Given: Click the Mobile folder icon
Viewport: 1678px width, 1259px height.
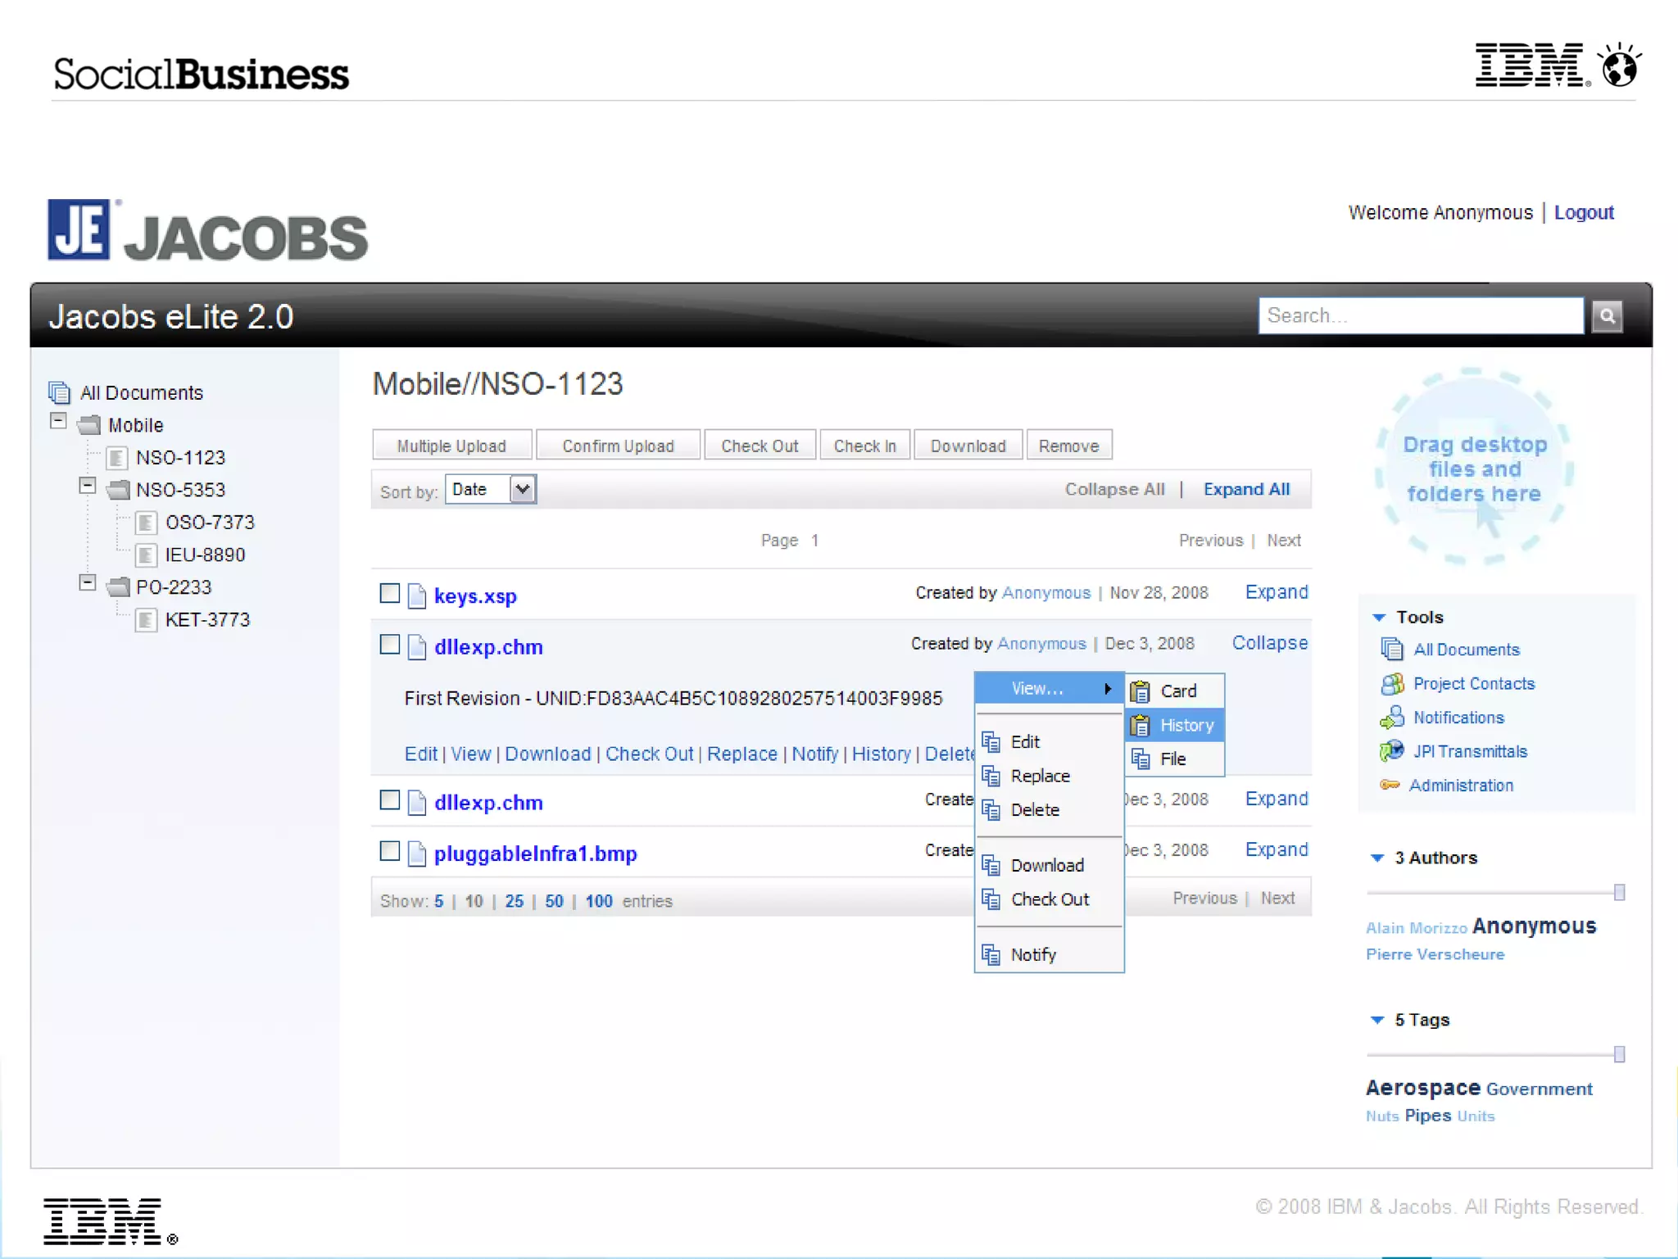Looking at the screenshot, I should [88, 425].
